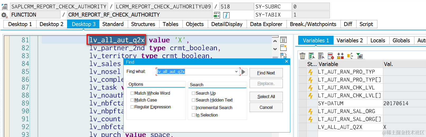
Task: Click the blue information icon in the header
Action: pyautogui.click(x=226, y=15)
